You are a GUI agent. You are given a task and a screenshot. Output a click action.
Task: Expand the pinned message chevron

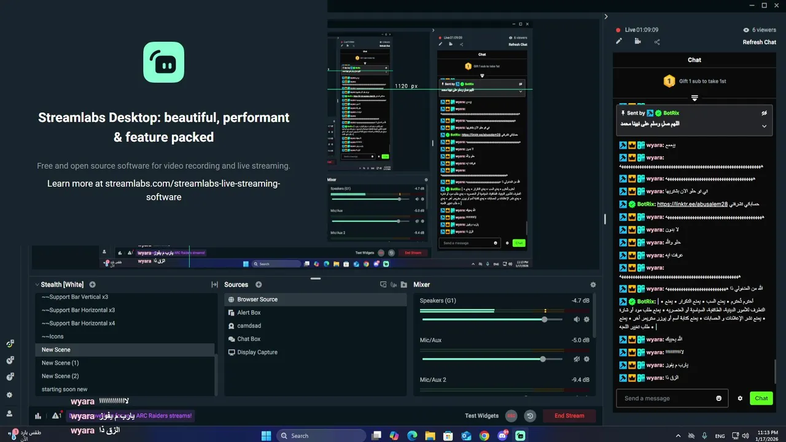(x=764, y=126)
